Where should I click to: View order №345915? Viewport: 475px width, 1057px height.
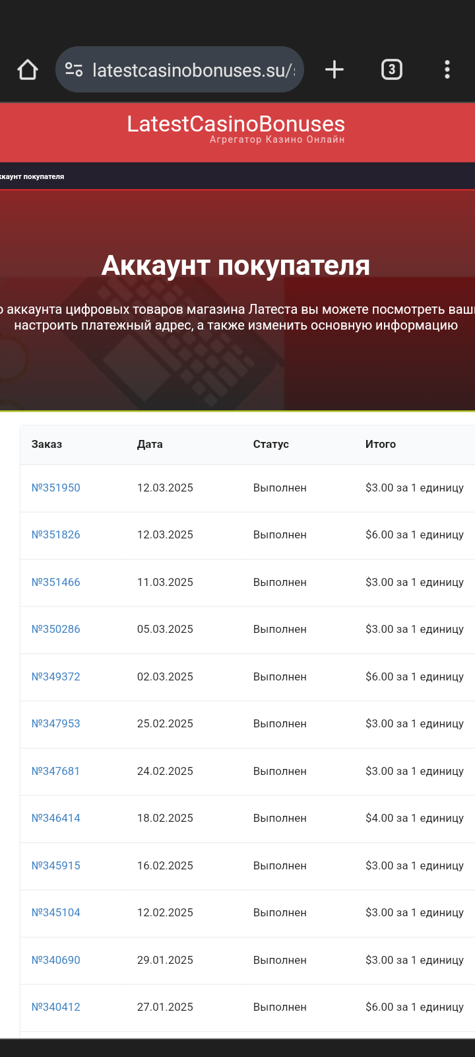[56, 866]
